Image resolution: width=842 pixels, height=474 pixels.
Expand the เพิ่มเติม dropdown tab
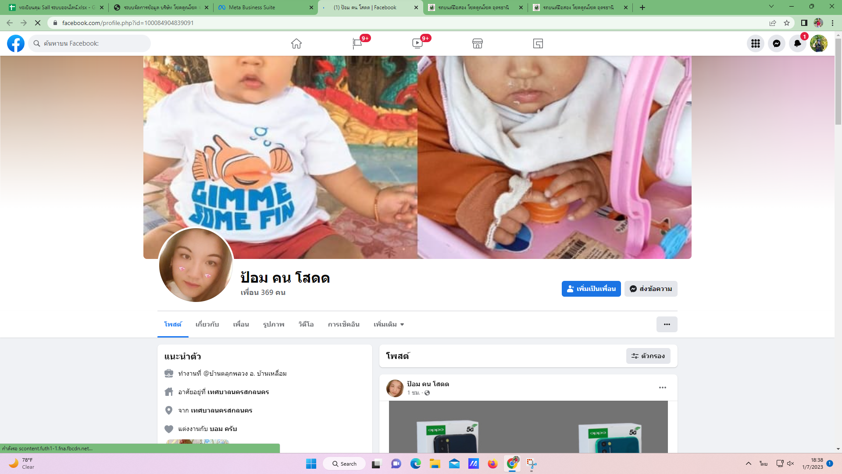pyautogui.click(x=389, y=324)
